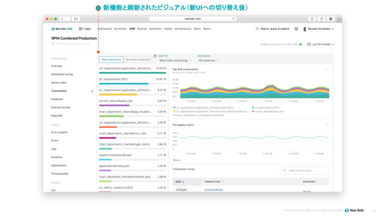Sort by the TRANSACTION column arrow
The width and height of the screenshot is (386, 217).
click(x=222, y=182)
